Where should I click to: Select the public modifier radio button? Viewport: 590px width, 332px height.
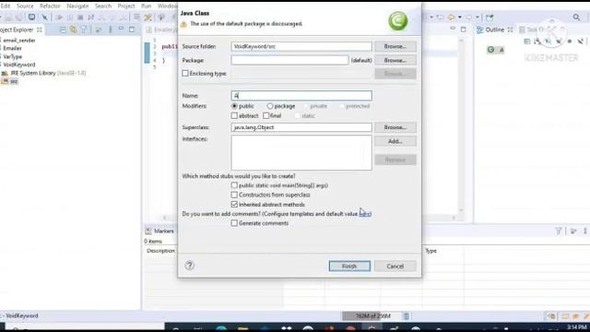[x=234, y=106]
